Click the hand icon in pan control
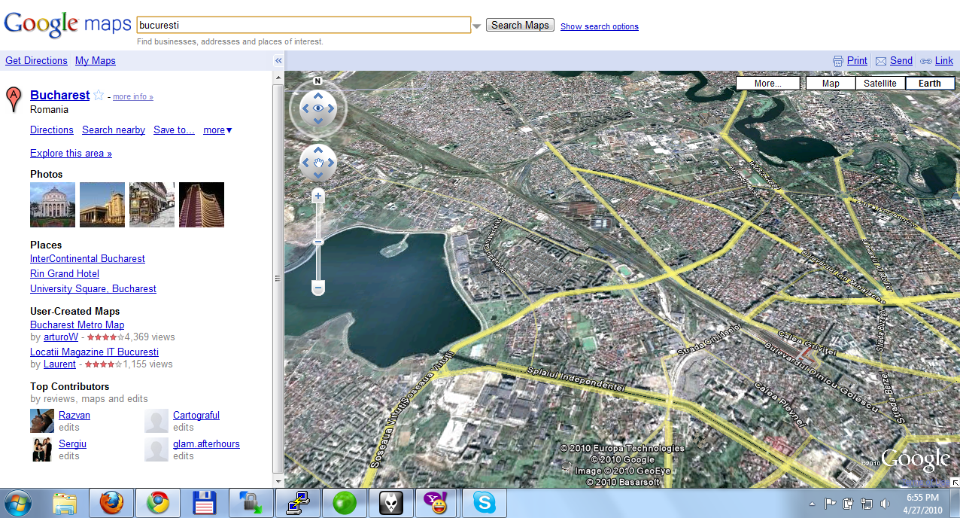This screenshot has height=518, width=960. pyautogui.click(x=318, y=162)
